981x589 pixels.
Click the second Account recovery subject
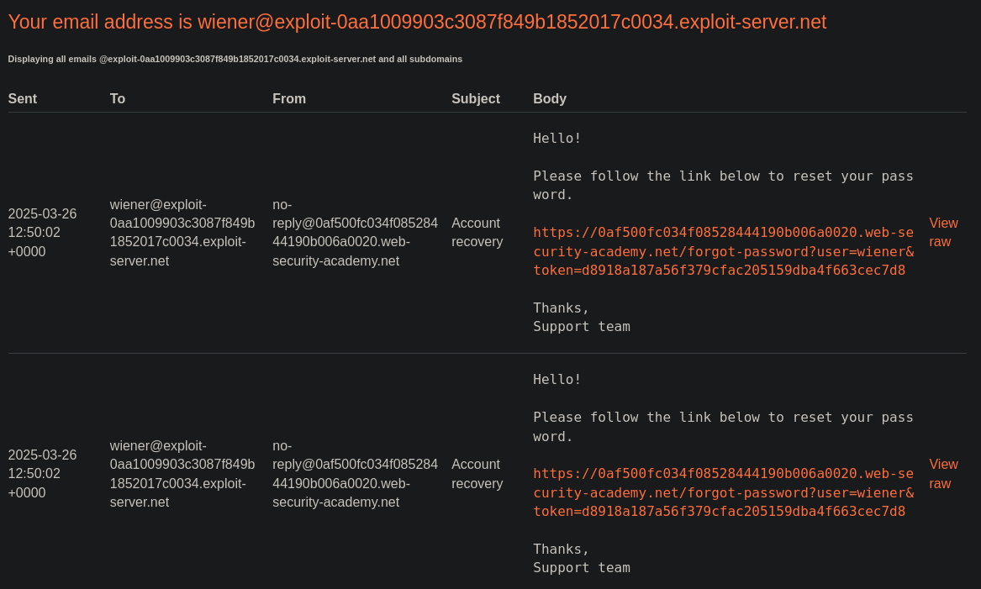coord(477,474)
